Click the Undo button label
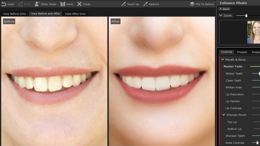Image resolution: width=260 pixels, height=146 pixels. (x=11, y=4)
